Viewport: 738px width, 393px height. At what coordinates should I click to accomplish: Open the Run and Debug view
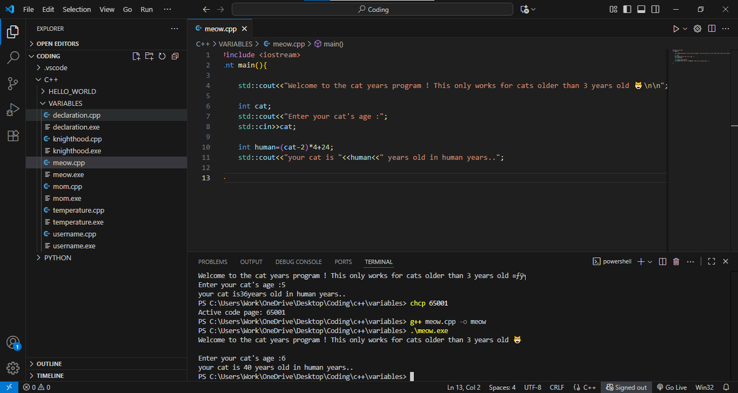[14, 110]
